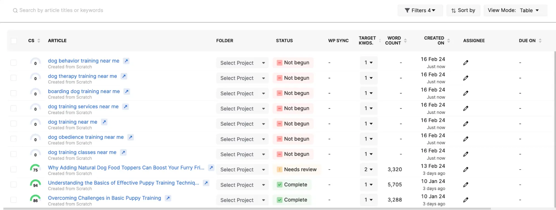Viewport: 556px width, 210px height.
Task: Open Select Project dropdown for Natural Dog Food Toppers row
Action: [x=242, y=169]
